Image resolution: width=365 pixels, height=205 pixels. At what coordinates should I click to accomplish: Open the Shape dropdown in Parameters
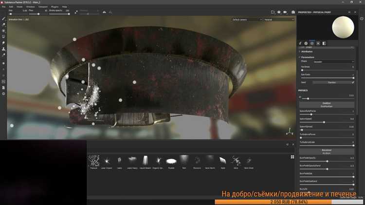click(334, 61)
